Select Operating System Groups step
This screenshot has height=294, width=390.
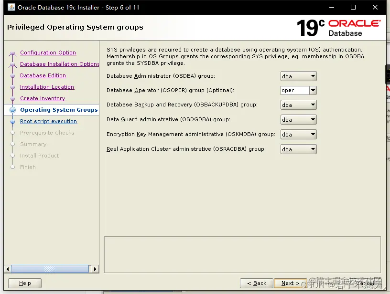[x=59, y=110]
